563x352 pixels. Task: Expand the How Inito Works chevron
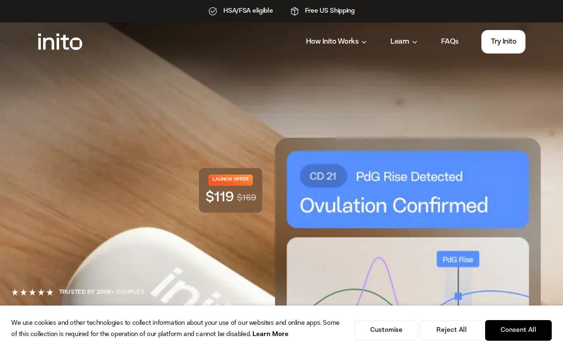(364, 42)
